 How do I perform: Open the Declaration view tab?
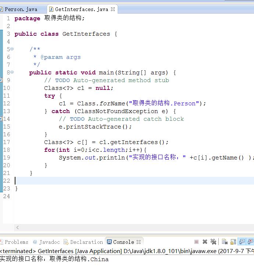[83, 242]
